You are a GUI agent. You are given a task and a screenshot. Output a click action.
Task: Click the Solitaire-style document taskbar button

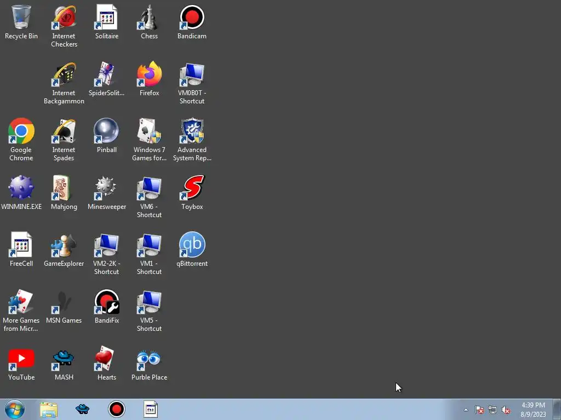(151, 409)
